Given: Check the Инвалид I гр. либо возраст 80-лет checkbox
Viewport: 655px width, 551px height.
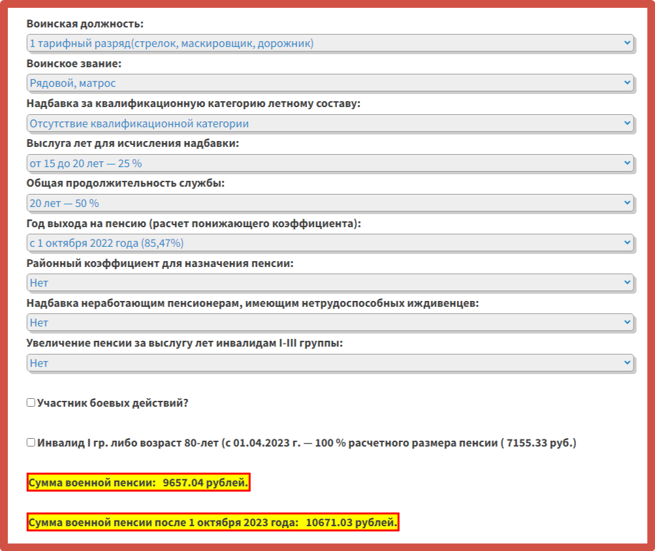Looking at the screenshot, I should 31,442.
